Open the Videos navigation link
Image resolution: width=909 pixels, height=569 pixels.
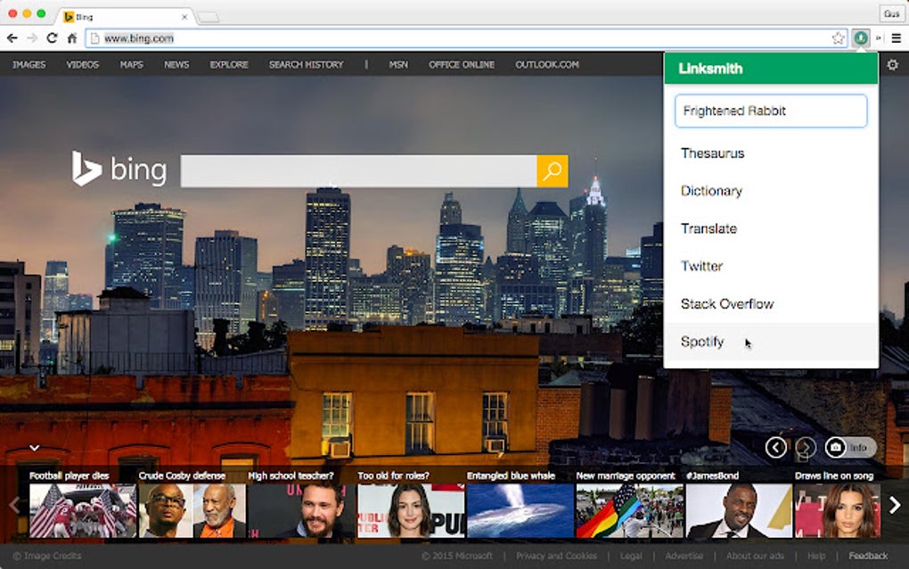(82, 65)
